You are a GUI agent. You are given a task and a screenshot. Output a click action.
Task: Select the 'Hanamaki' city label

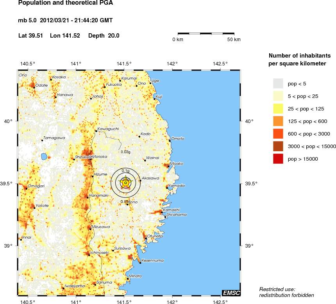tap(98, 195)
